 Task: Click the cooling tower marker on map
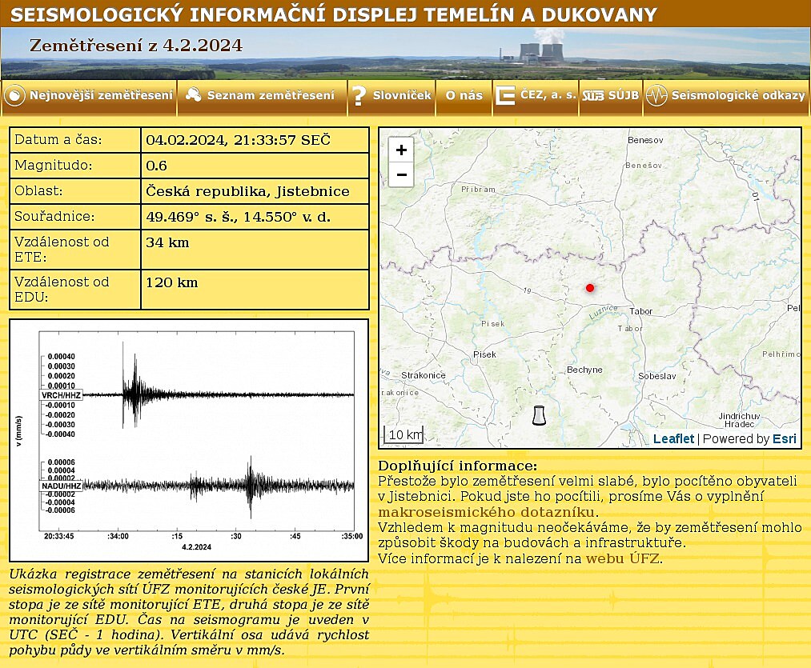[540, 415]
